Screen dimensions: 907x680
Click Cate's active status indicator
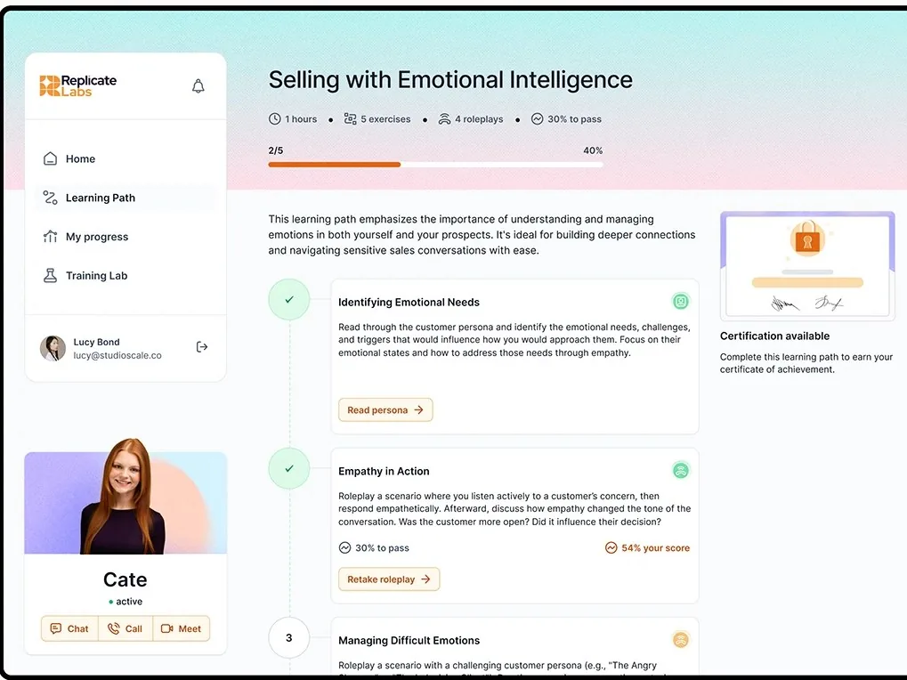point(126,602)
